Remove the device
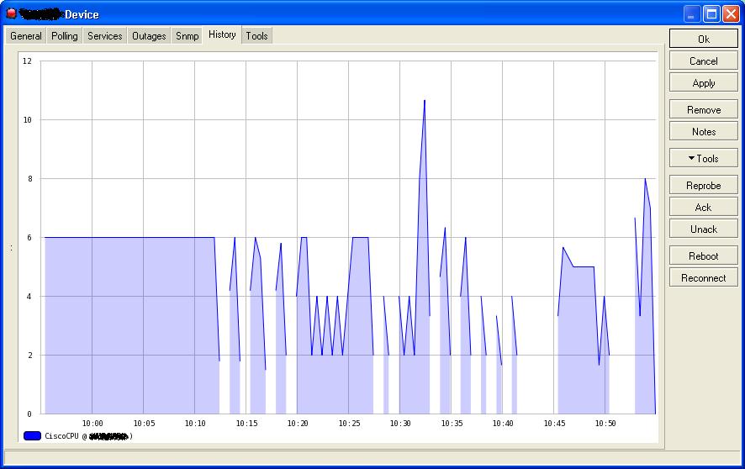This screenshot has width=745, height=469. pyautogui.click(x=704, y=109)
